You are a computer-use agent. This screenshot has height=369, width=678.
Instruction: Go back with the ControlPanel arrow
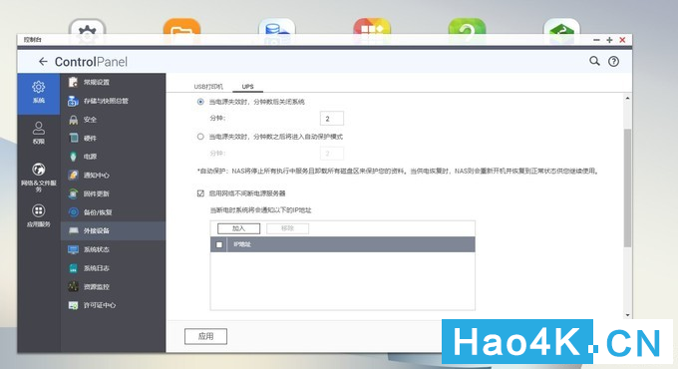pos(43,62)
